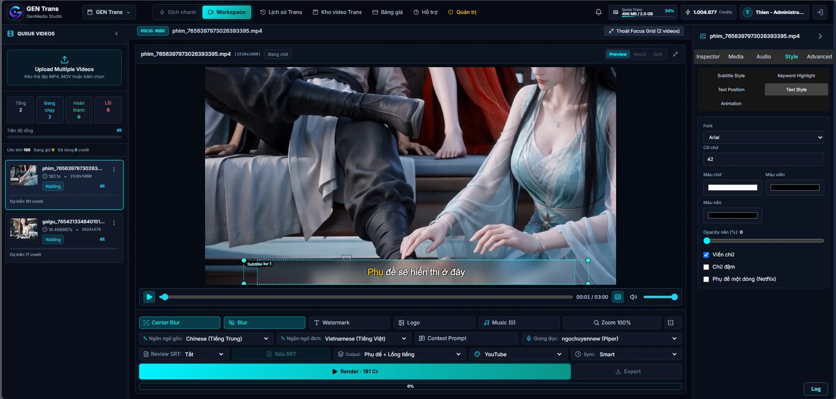Screen dimensions: 836x399
Task: Disable the Viền chữ checkbox
Action: click(706, 255)
